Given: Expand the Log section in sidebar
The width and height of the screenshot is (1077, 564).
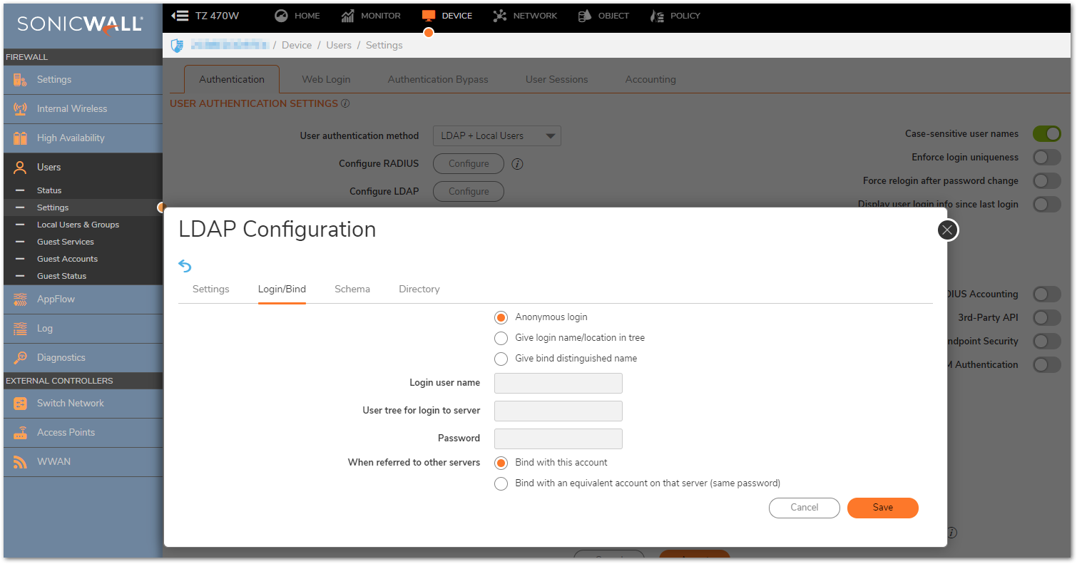Looking at the screenshot, I should click(45, 329).
